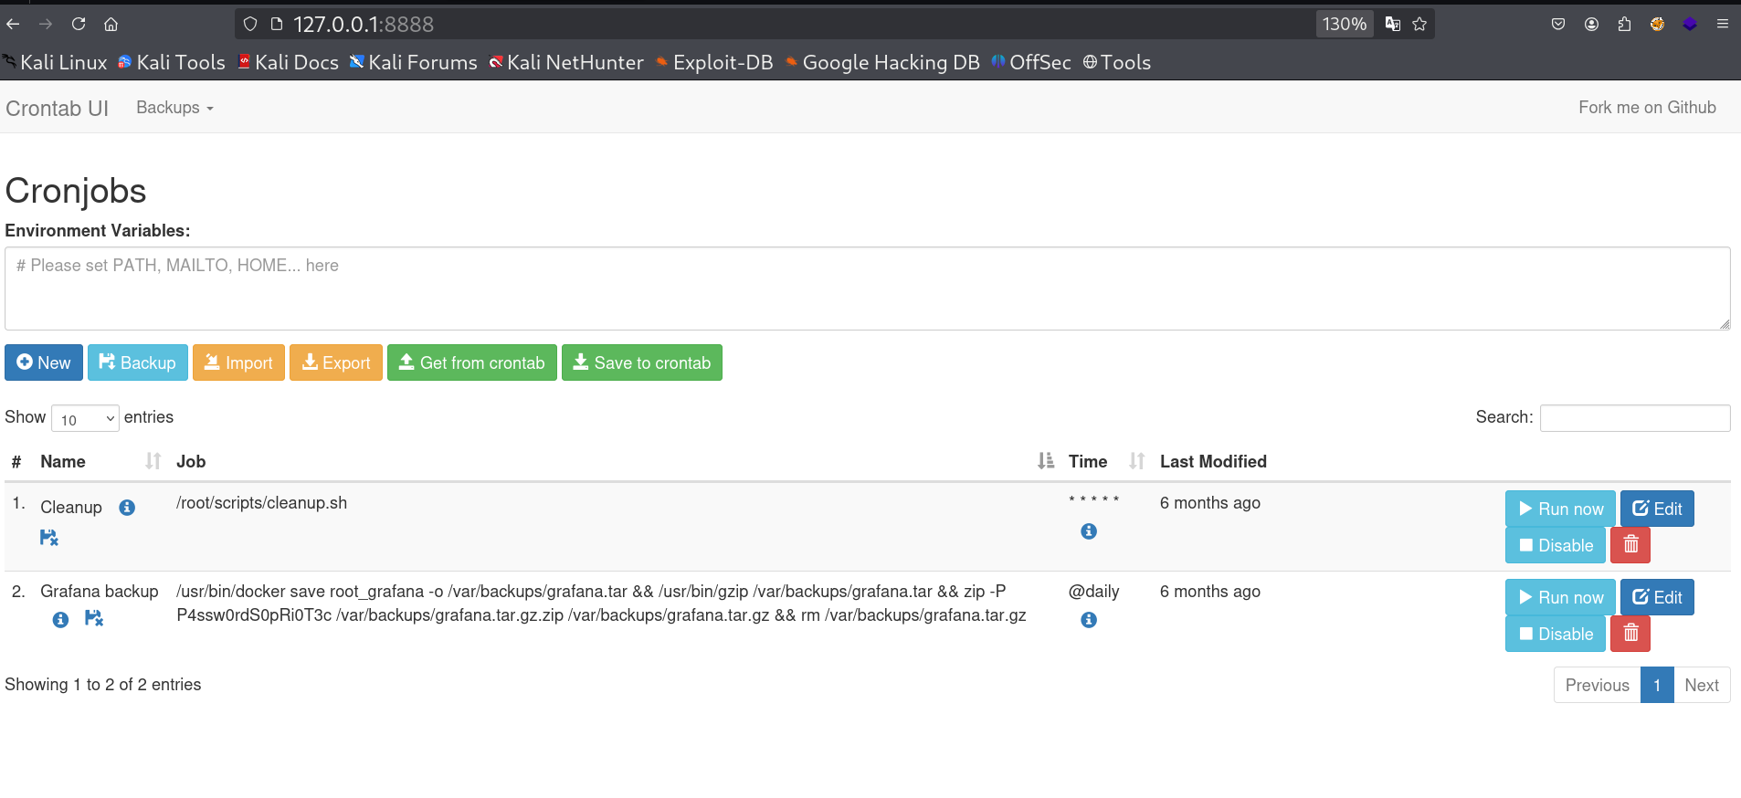Open the Show entries count selector

pyautogui.click(x=86, y=419)
